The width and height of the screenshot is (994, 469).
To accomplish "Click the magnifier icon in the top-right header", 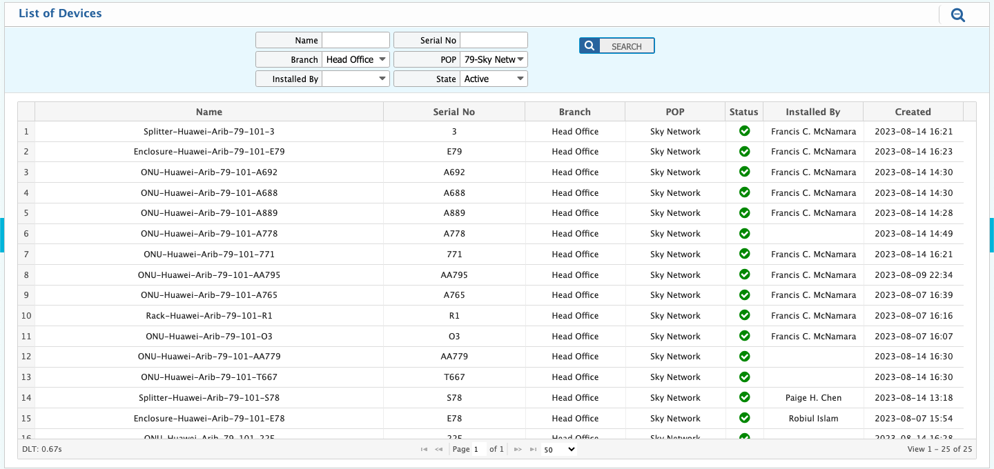I will pos(957,15).
